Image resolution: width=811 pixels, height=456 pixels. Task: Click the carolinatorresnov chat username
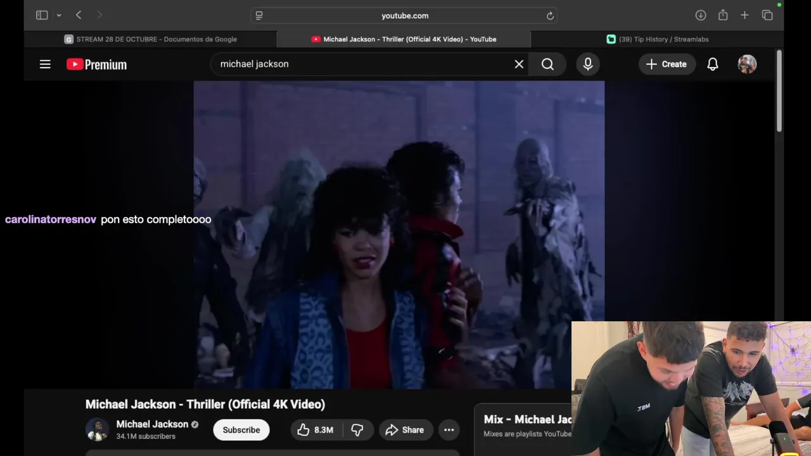[x=51, y=219]
